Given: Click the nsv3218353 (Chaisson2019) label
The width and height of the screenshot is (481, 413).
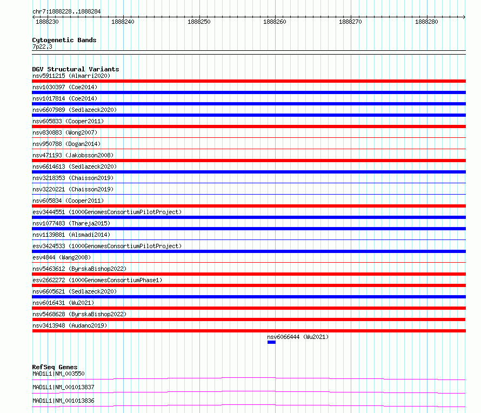Looking at the screenshot, I should pyautogui.click(x=73, y=178).
